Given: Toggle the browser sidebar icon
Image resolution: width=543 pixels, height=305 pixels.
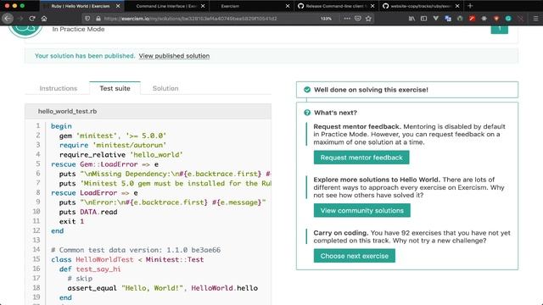Looking at the screenshot, I should 423,19.
